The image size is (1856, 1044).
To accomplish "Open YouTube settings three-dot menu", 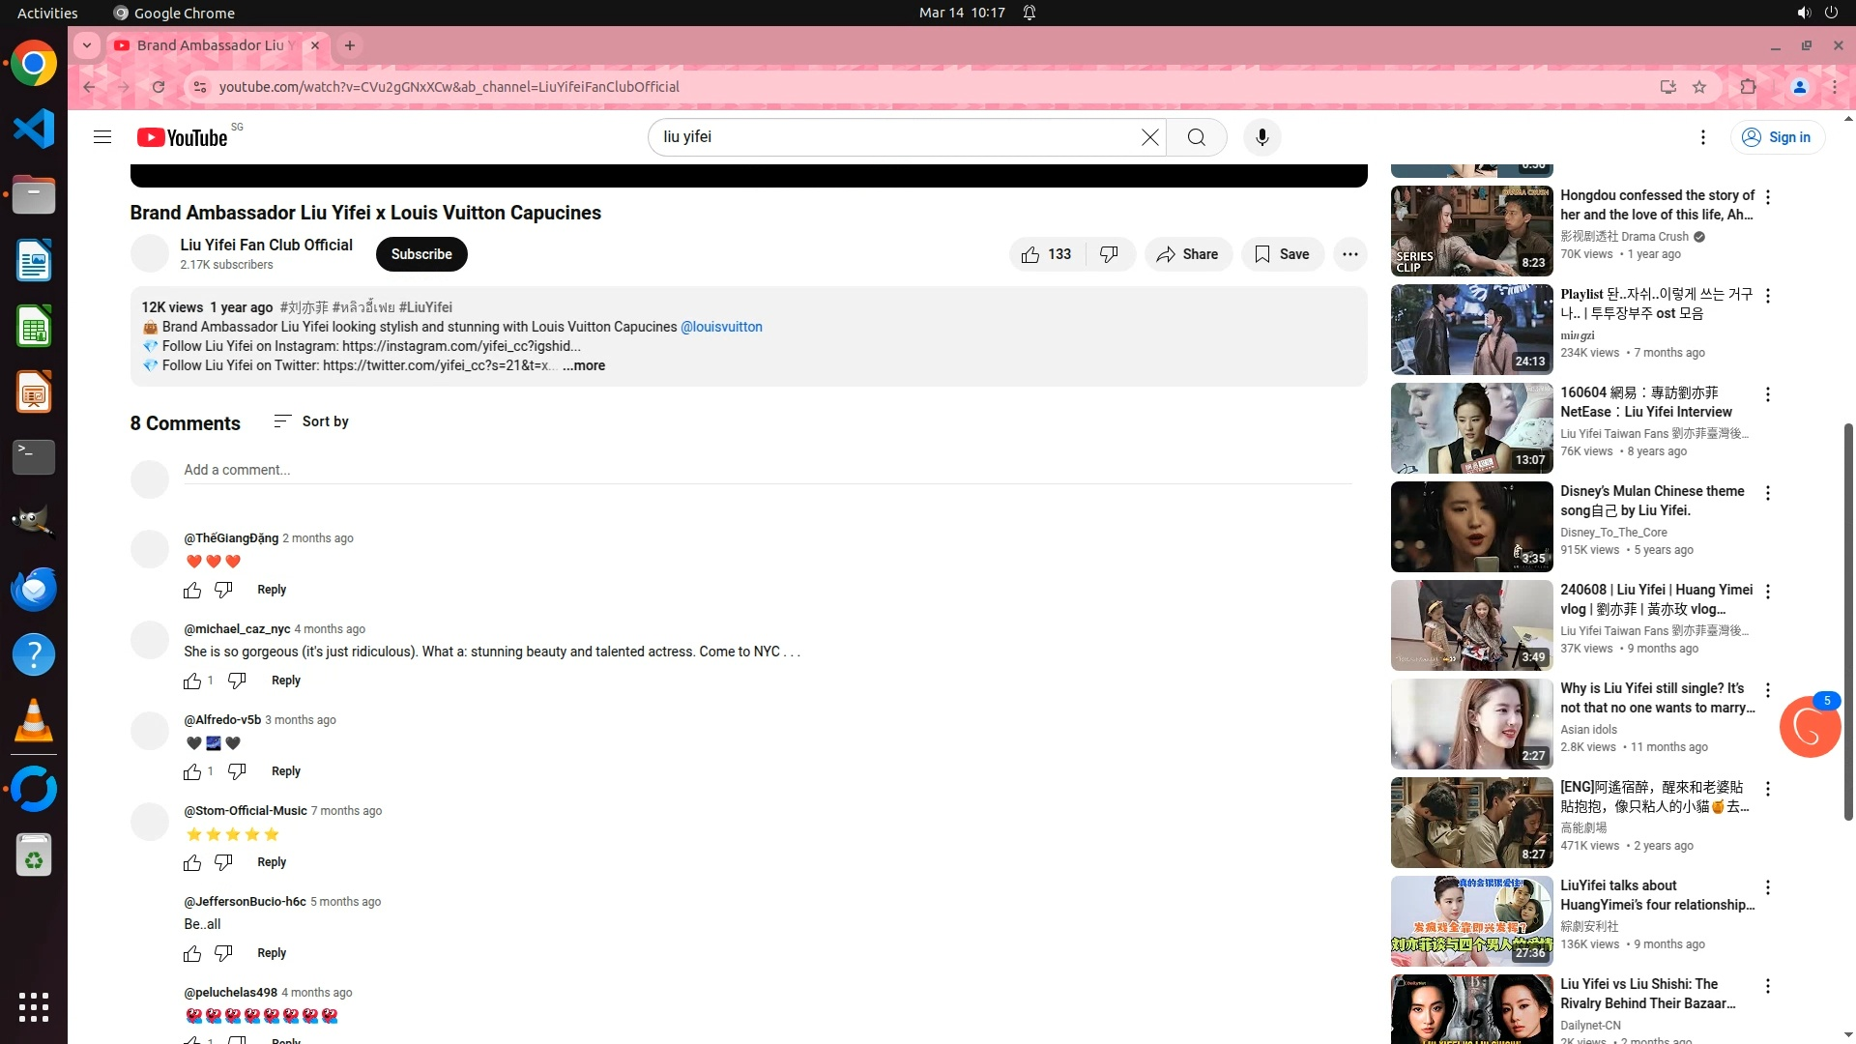I will coord(1702,137).
